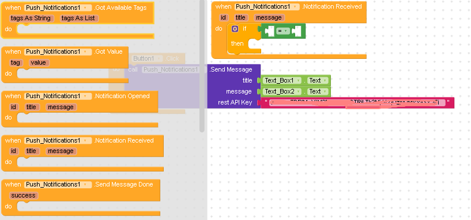The height and width of the screenshot is (220, 471).
Task: Select the 'value' parameter in Got Value
Action: [x=39, y=62]
